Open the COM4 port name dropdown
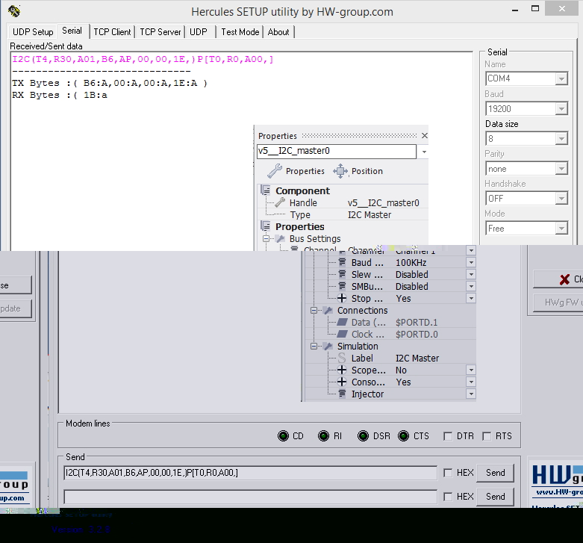Image resolution: width=583 pixels, height=543 pixels. click(x=561, y=79)
